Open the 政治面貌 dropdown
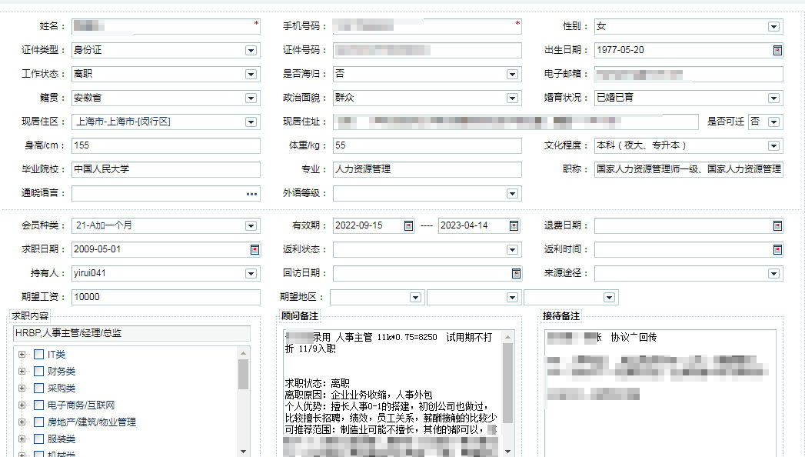 point(512,98)
